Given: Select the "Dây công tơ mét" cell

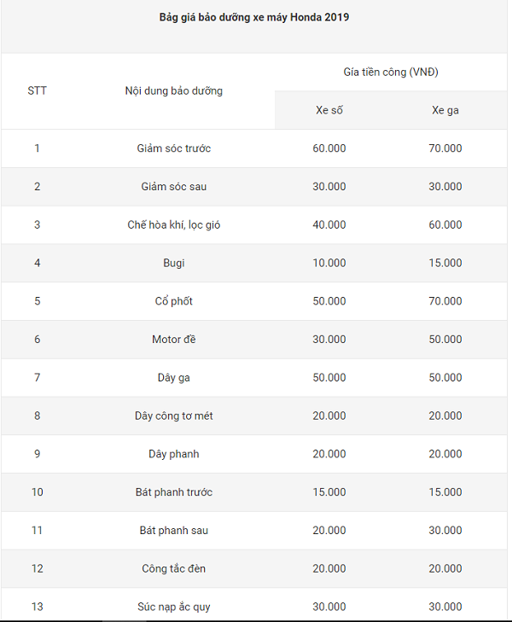Looking at the screenshot, I should click(x=174, y=416).
